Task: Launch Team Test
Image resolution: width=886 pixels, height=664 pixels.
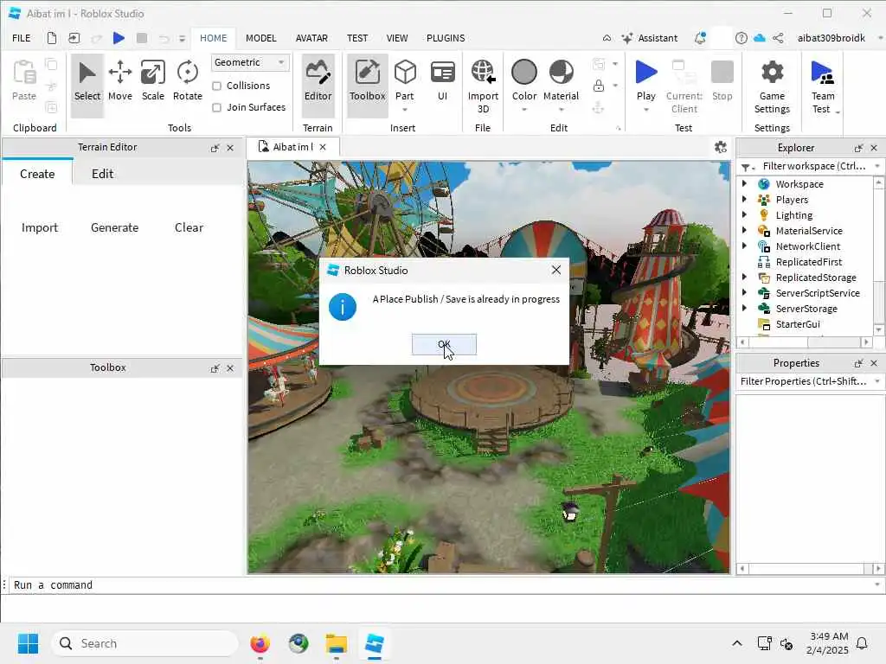Action: [822, 86]
